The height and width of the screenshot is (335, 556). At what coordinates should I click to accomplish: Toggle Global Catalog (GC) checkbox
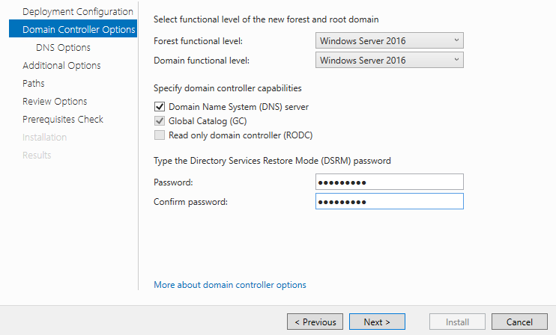point(160,121)
